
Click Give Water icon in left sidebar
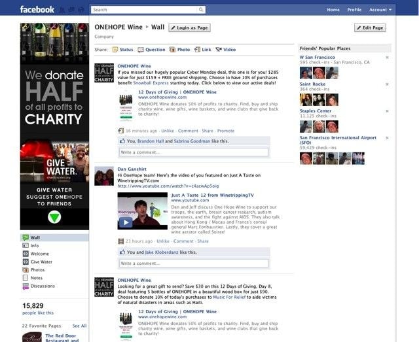pos(26,262)
